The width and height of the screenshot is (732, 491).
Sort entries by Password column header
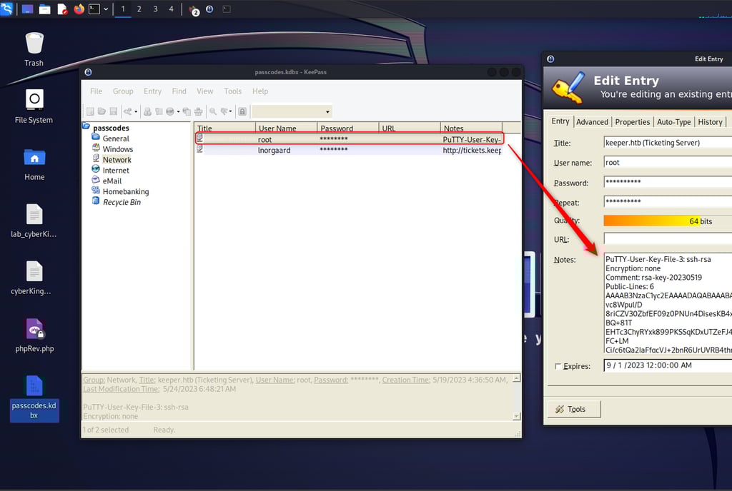(348, 128)
